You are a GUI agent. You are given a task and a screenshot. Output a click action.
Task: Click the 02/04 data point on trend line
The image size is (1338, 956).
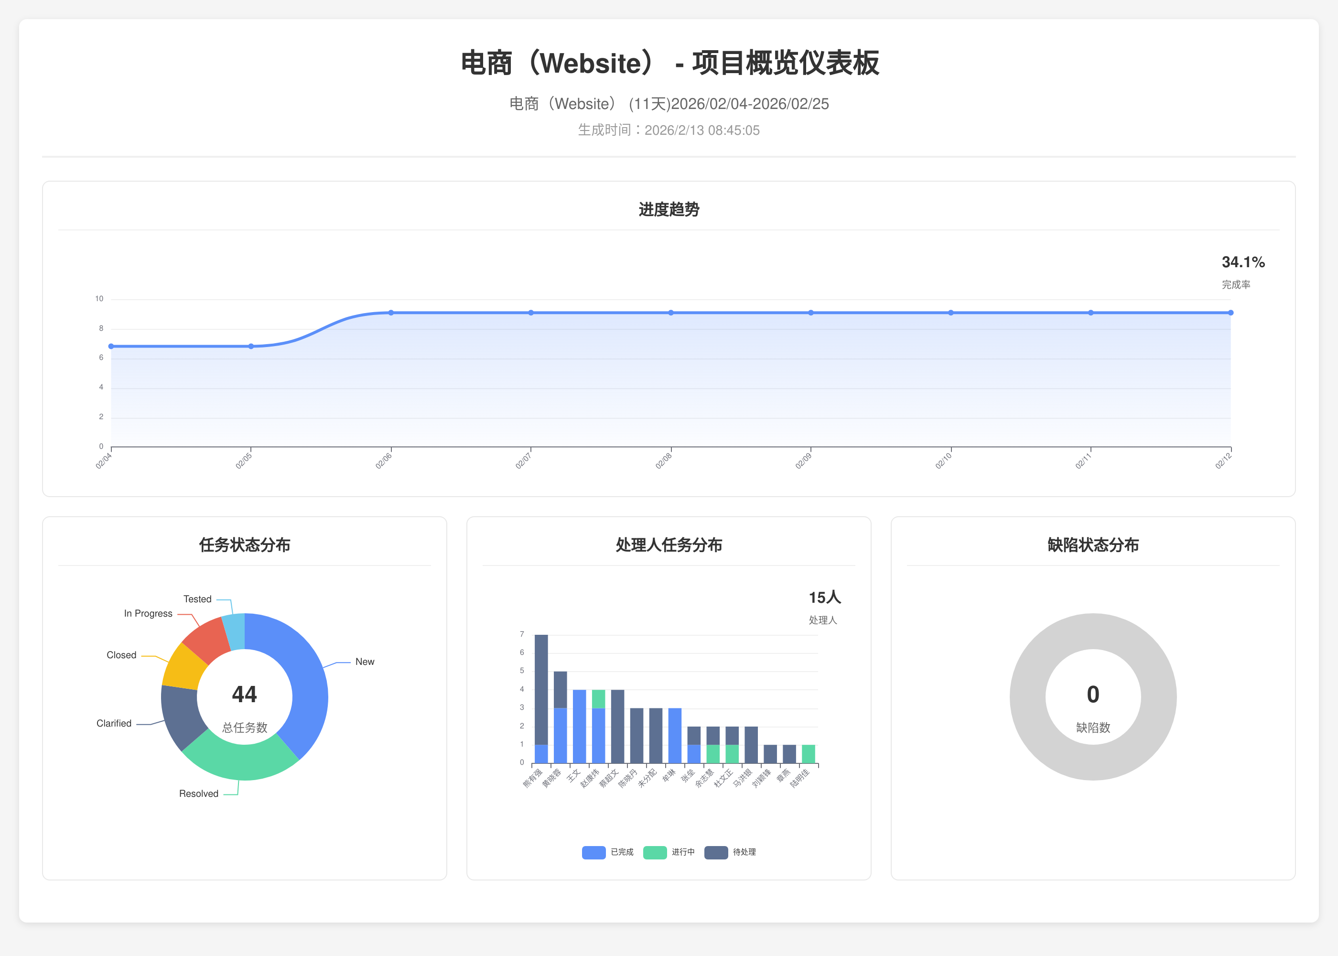(x=111, y=346)
